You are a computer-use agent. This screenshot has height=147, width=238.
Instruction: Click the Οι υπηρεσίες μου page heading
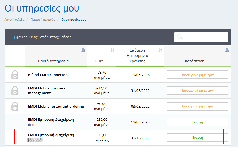42,8
